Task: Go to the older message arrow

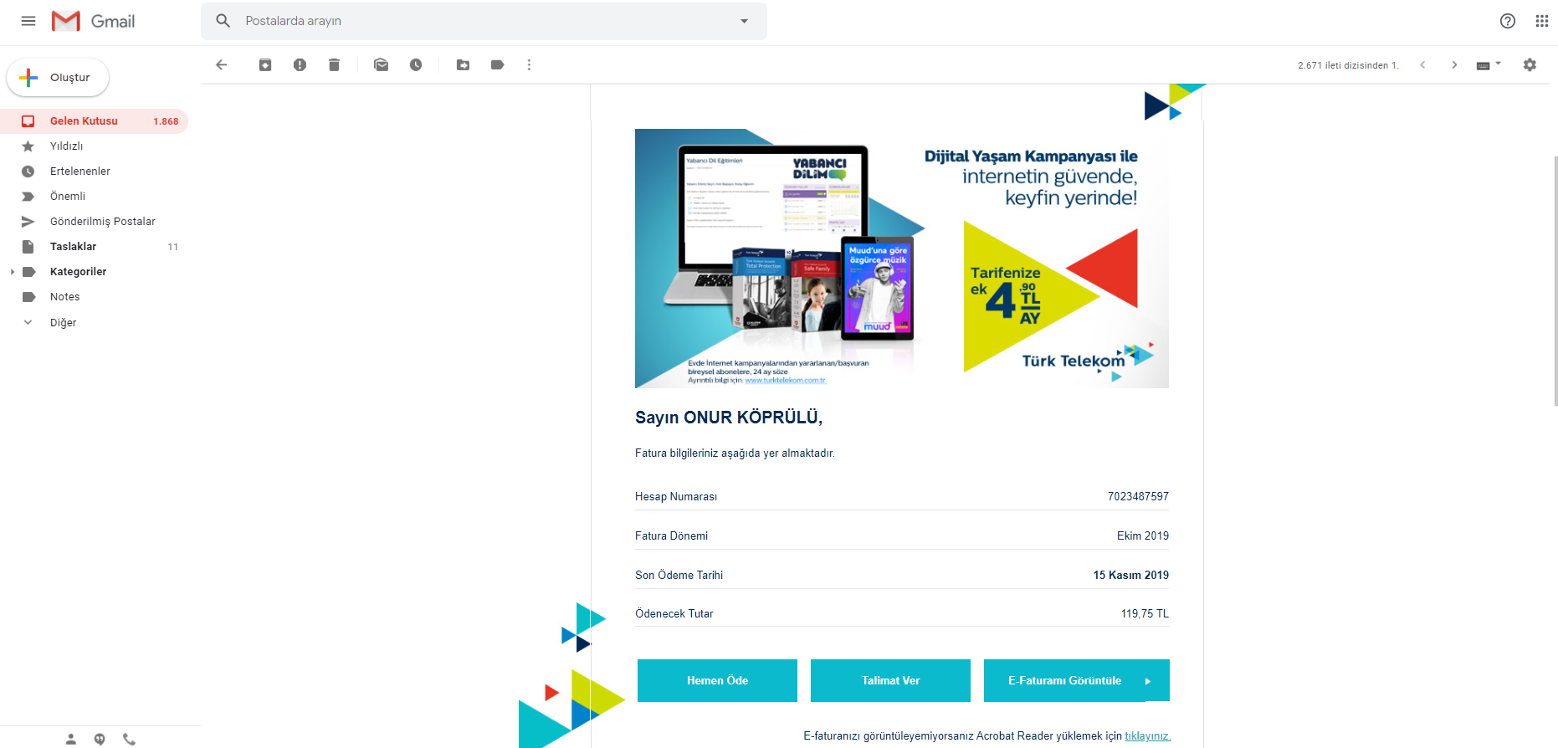Action: point(1454,64)
